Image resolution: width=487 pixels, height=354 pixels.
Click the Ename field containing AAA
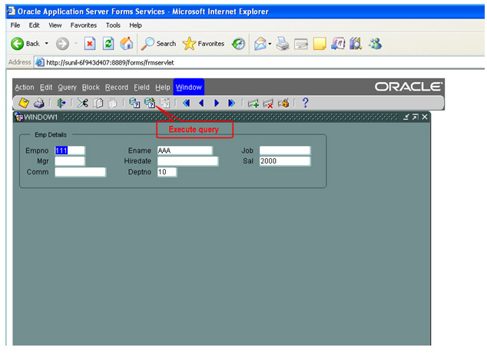[185, 151]
